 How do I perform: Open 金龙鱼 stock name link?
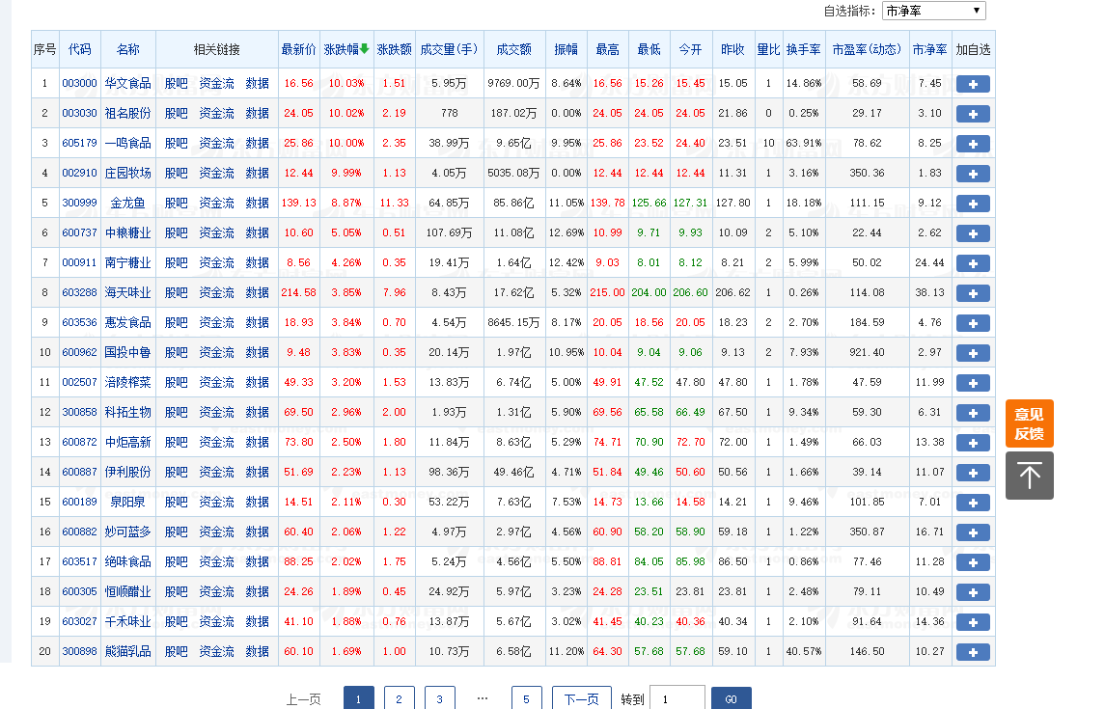127,203
